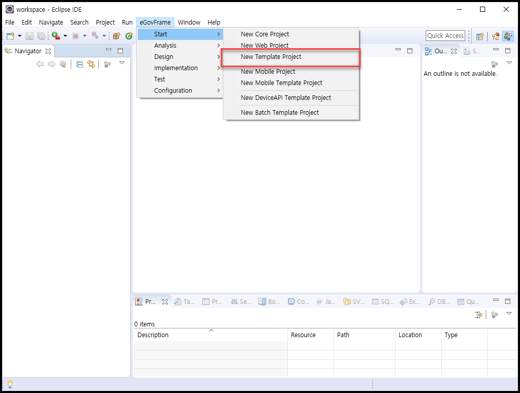The image size is (520, 393).
Task: Click the greyed square-with-play-arrow toolbar icon
Action: point(95,35)
